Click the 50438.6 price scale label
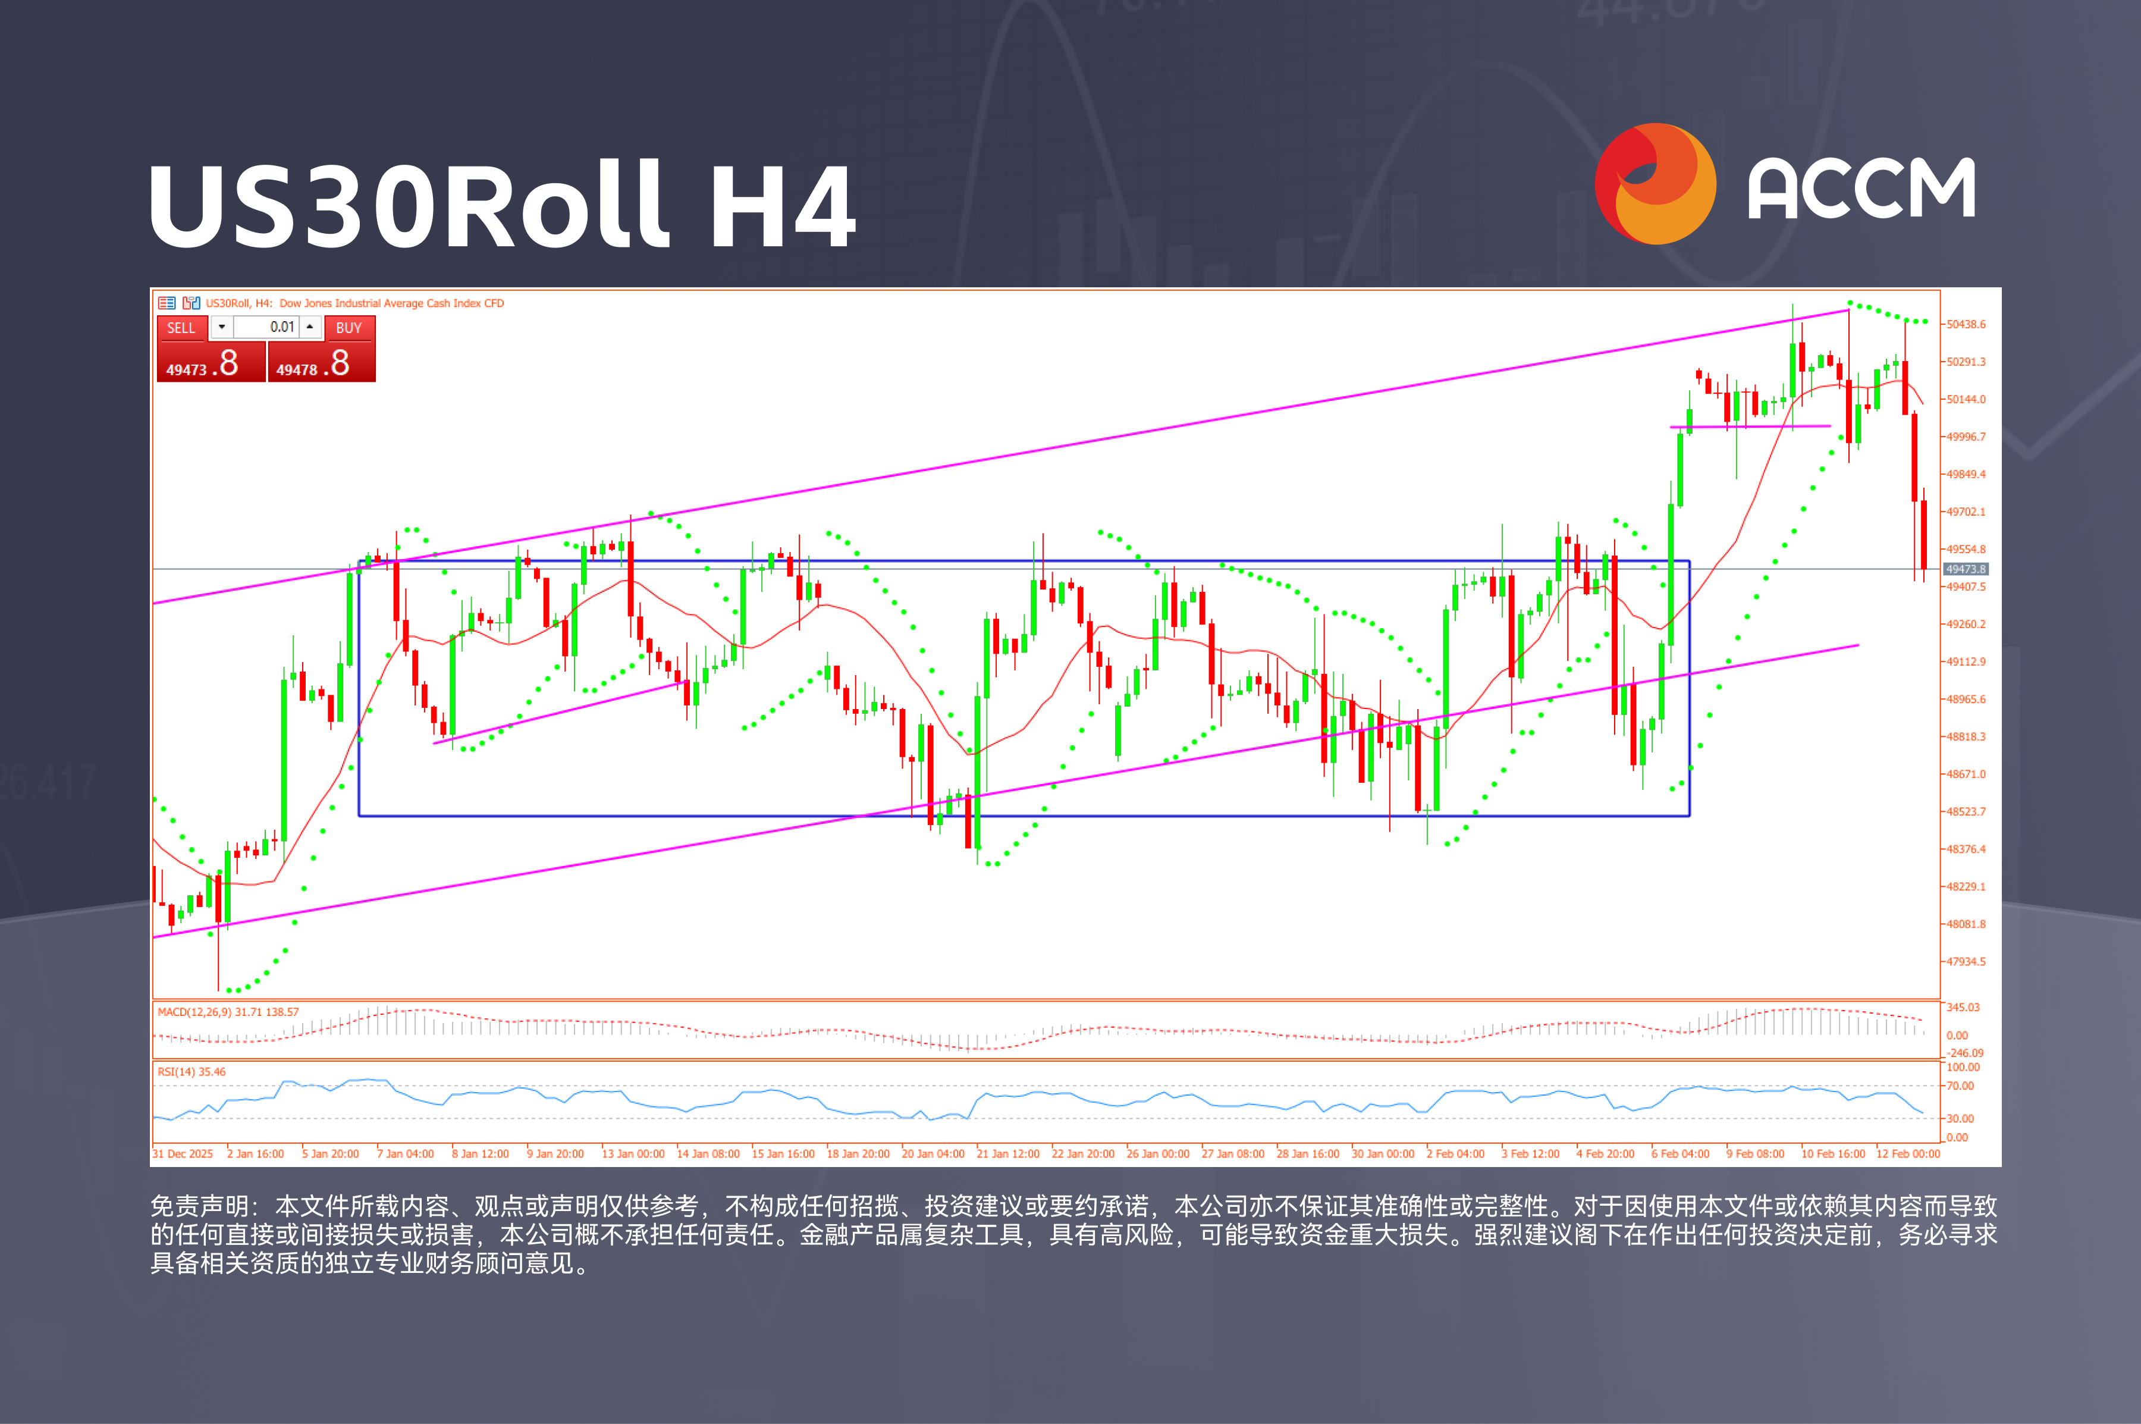Viewport: 2141px width, 1424px height. pyautogui.click(x=1966, y=324)
